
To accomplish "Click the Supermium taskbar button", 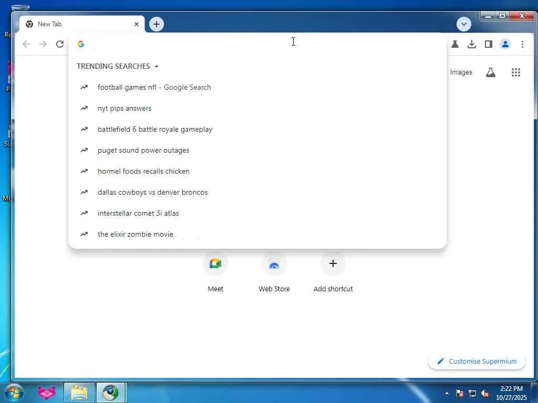I will click(x=111, y=393).
